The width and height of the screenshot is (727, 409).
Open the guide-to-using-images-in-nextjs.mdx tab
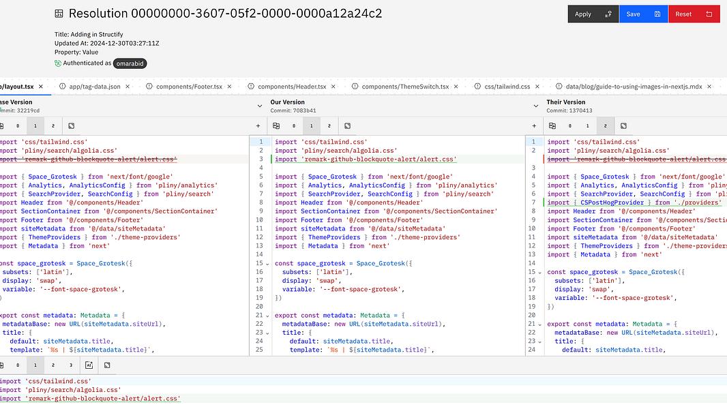[x=634, y=87]
